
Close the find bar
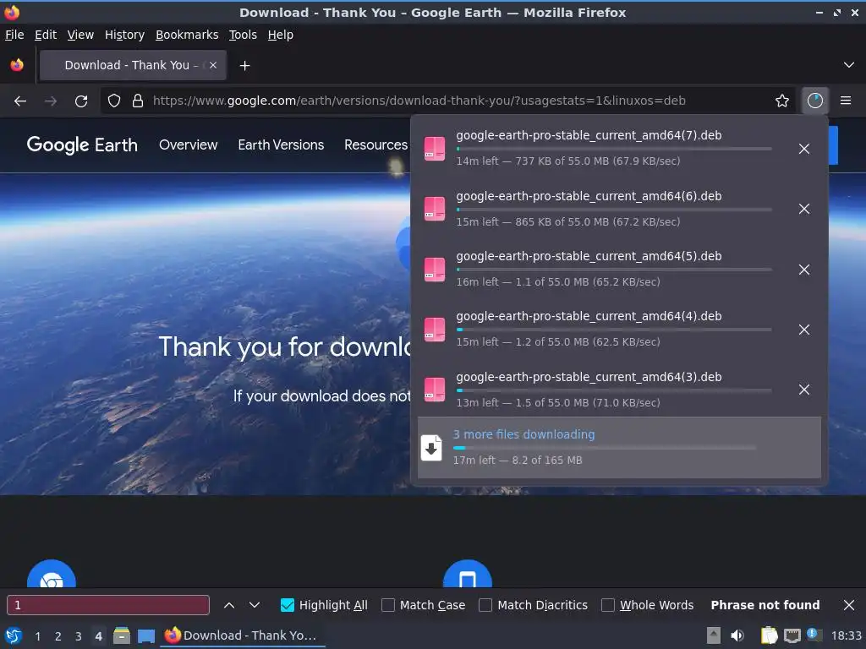(x=849, y=605)
